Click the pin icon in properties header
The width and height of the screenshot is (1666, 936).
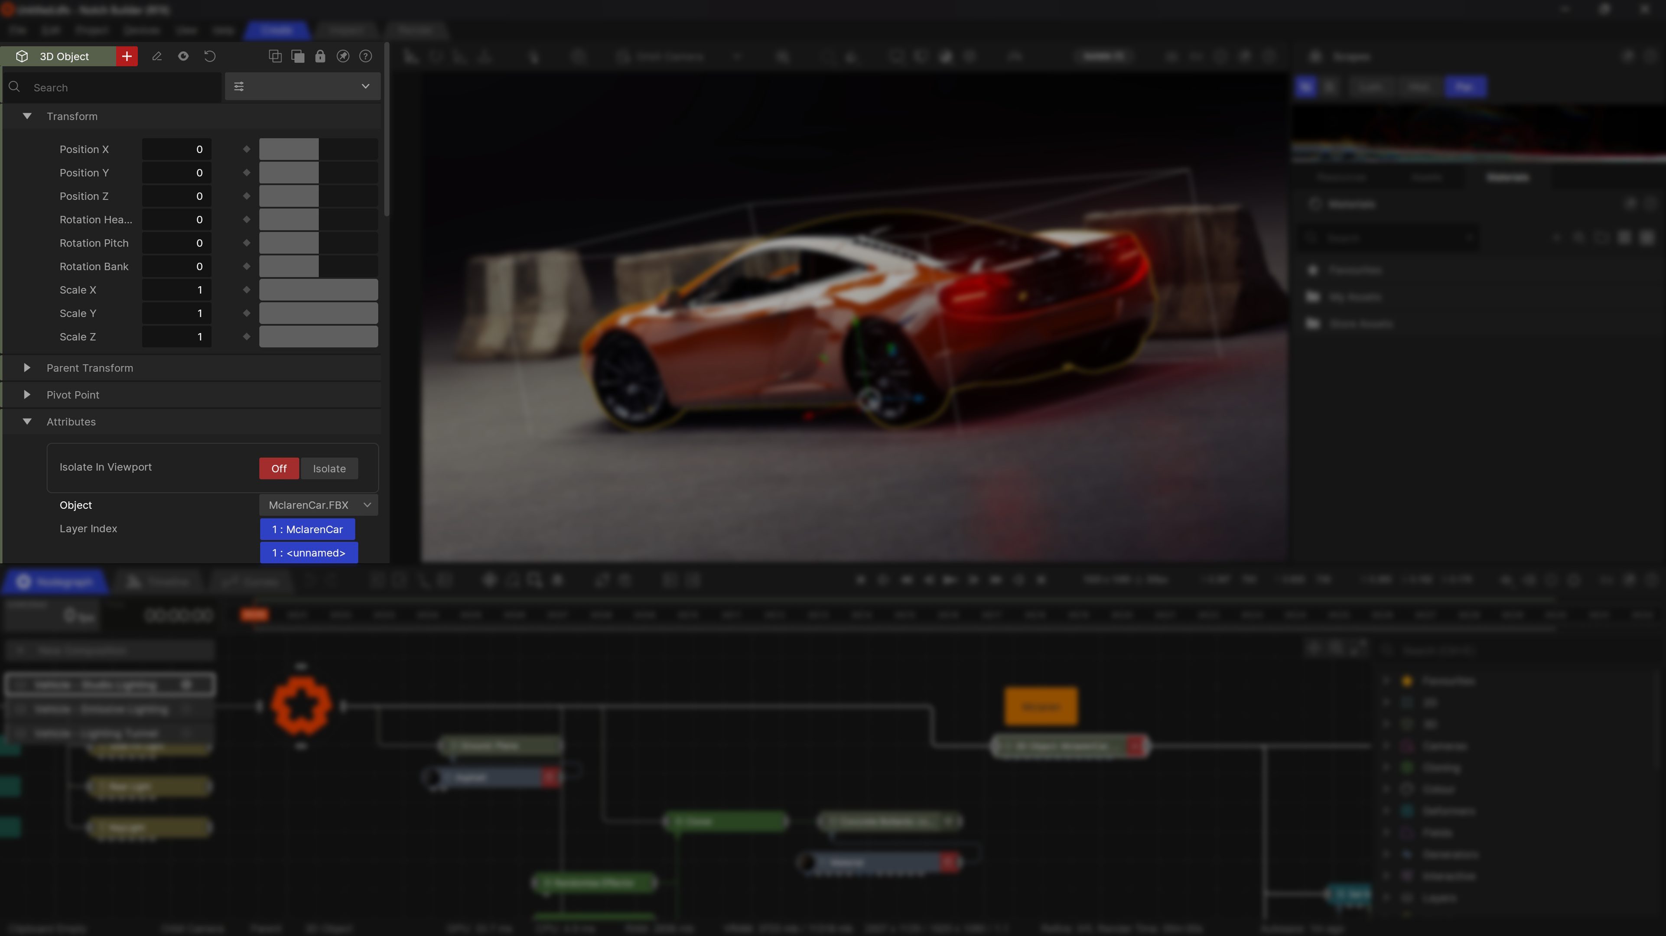coord(343,56)
